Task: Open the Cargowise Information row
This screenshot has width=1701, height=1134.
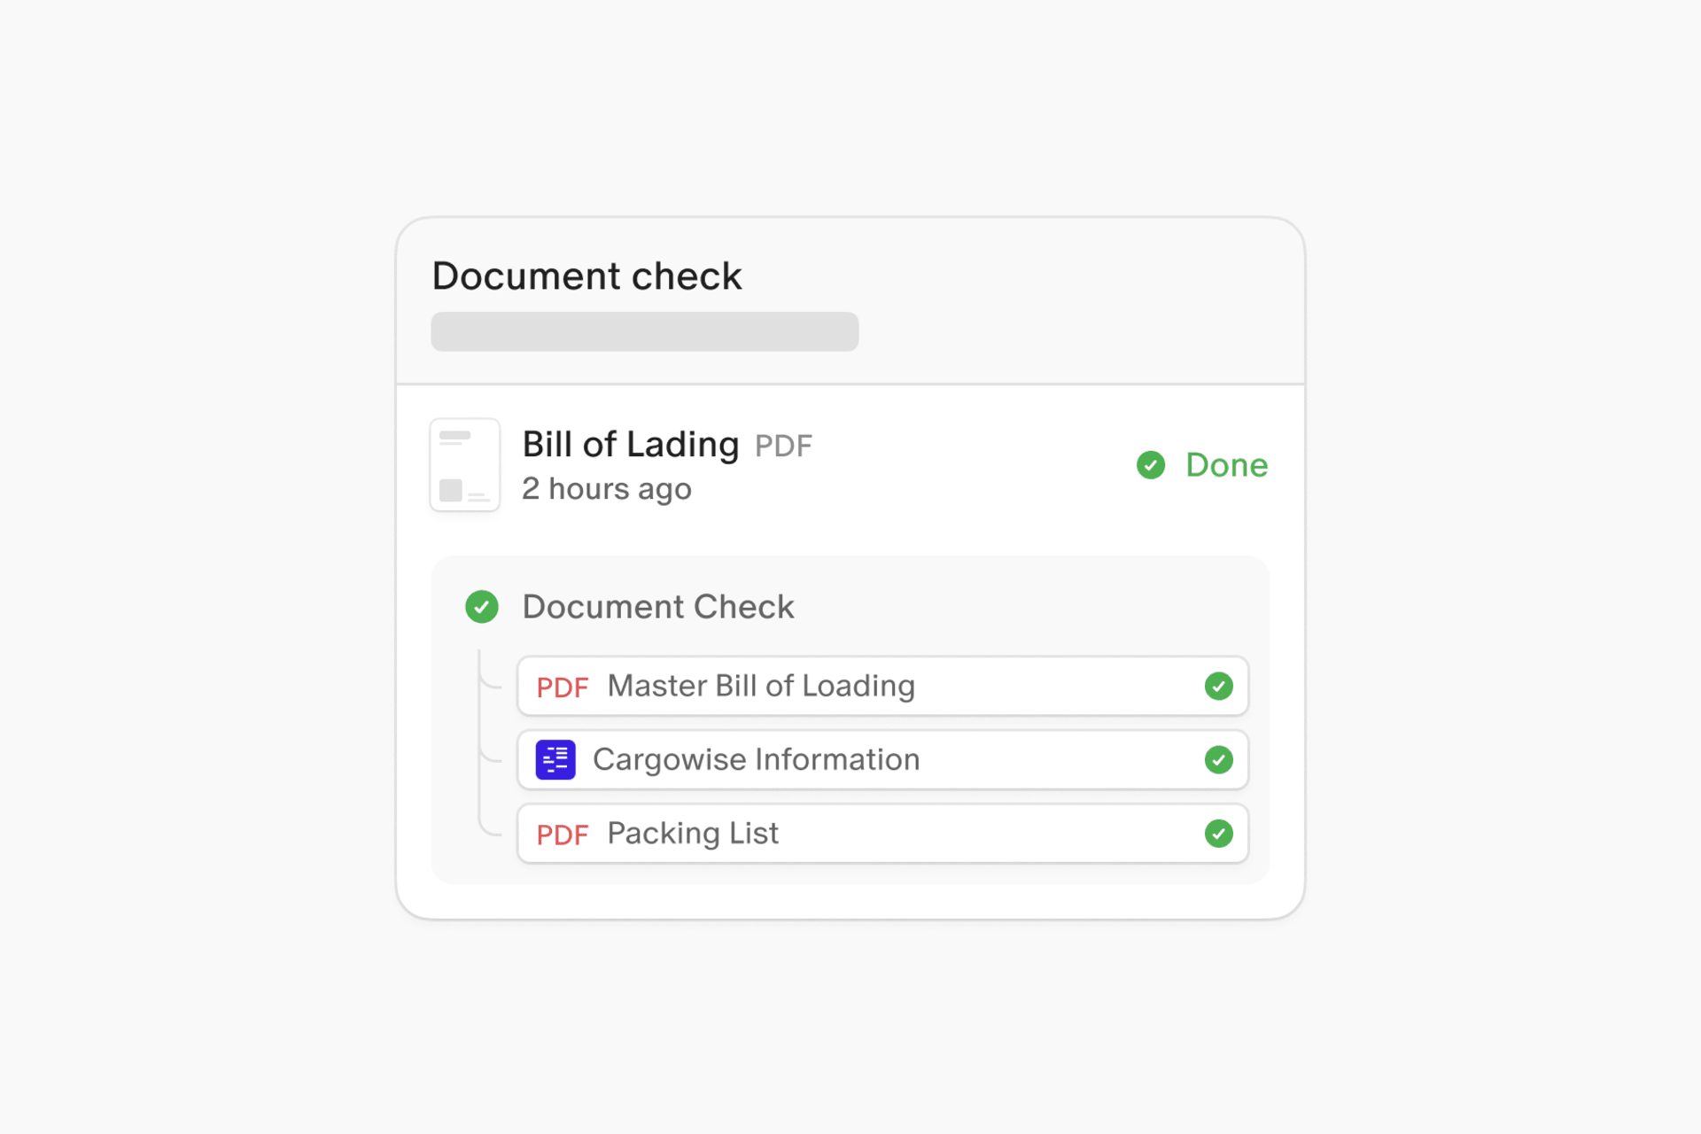Action: [x=756, y=760]
